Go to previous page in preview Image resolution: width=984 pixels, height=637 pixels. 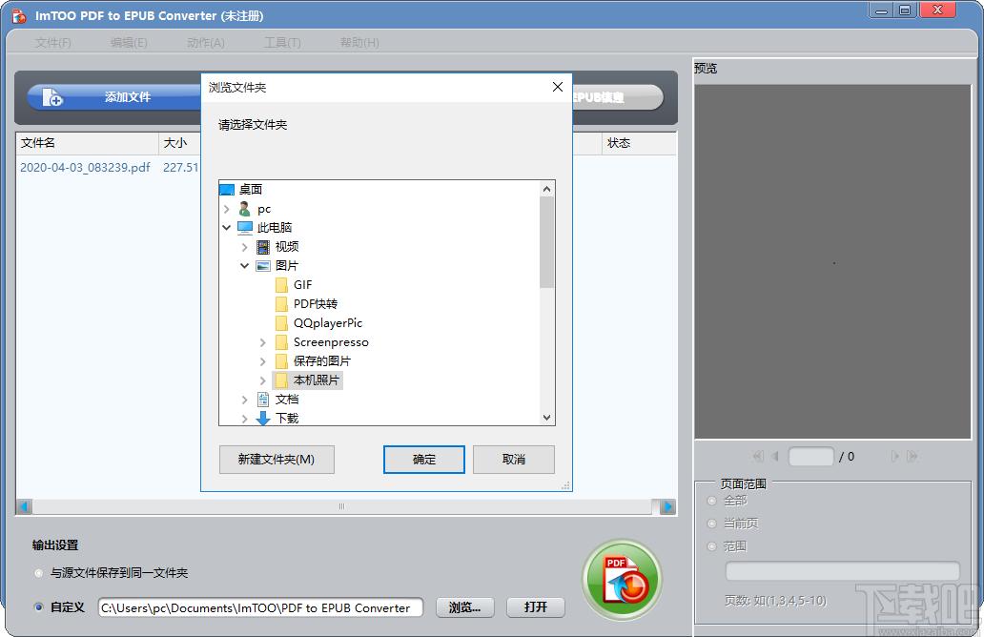click(775, 456)
